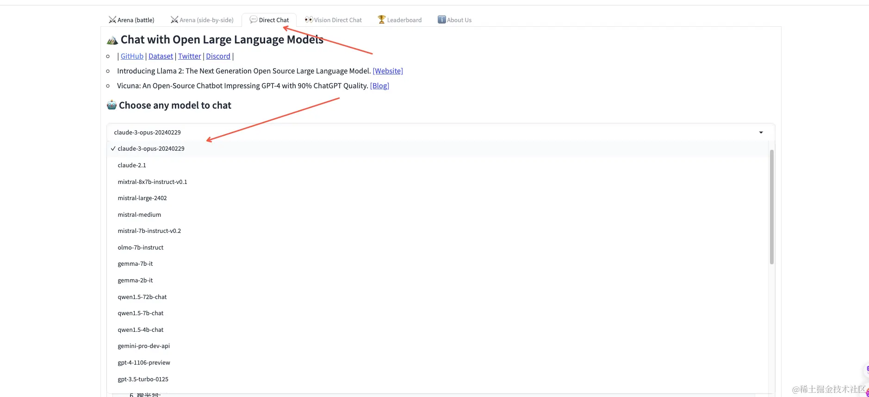The width and height of the screenshot is (869, 397).
Task: Open the About Us tab
Action: coord(454,20)
